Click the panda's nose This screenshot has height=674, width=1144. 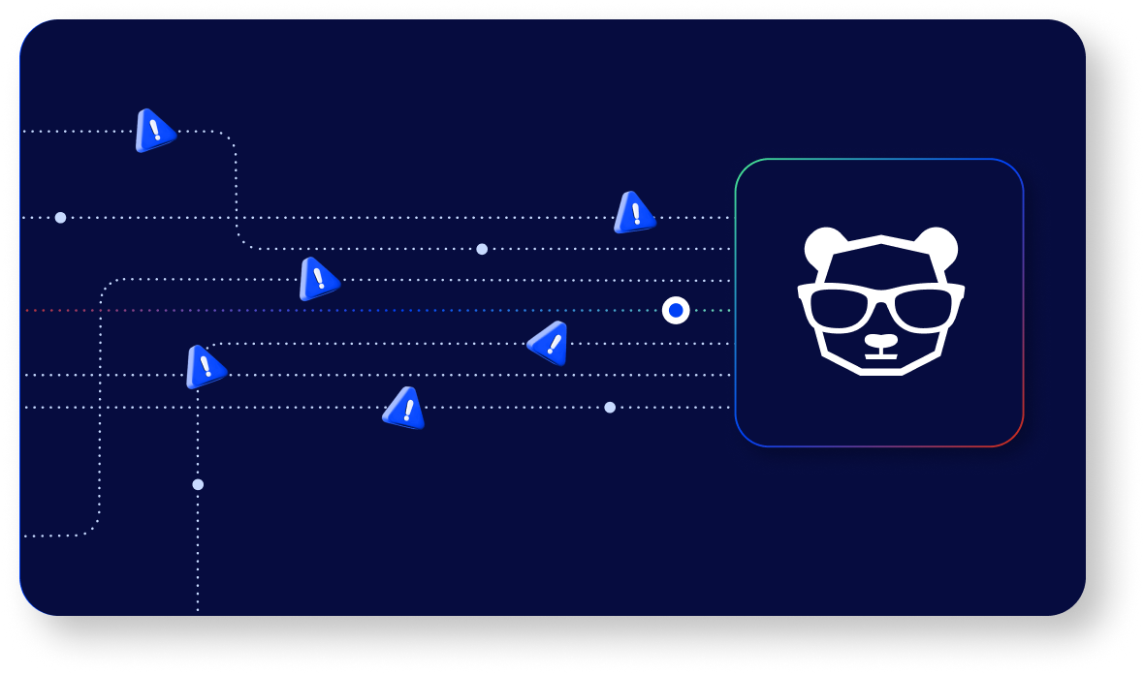coord(880,342)
